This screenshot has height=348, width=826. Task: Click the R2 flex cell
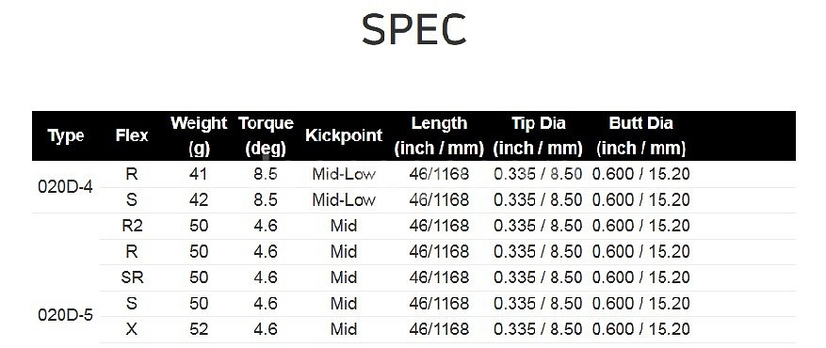pyautogui.click(x=132, y=226)
